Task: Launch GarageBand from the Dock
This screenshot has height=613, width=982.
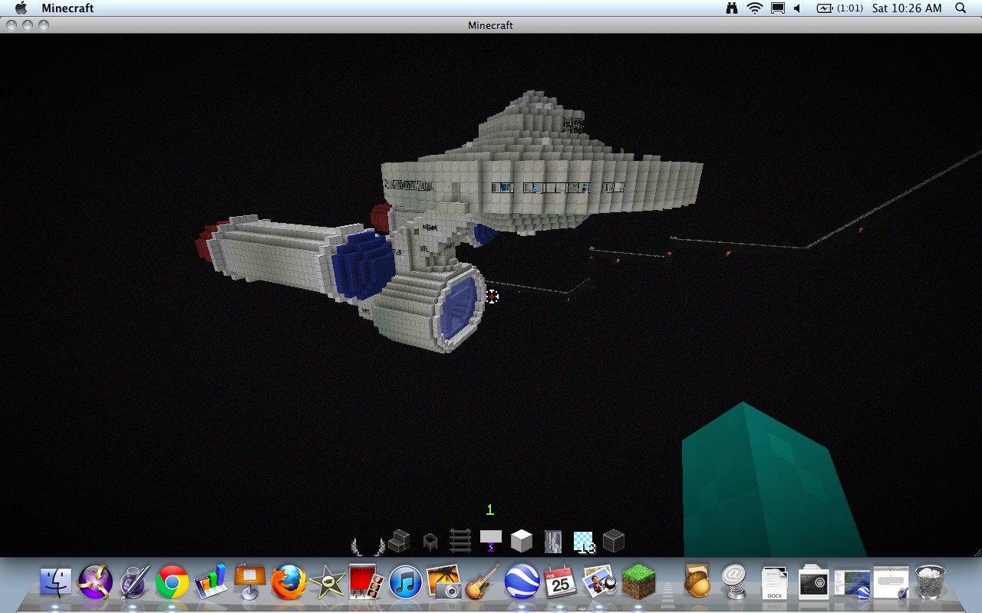Action: (x=483, y=585)
